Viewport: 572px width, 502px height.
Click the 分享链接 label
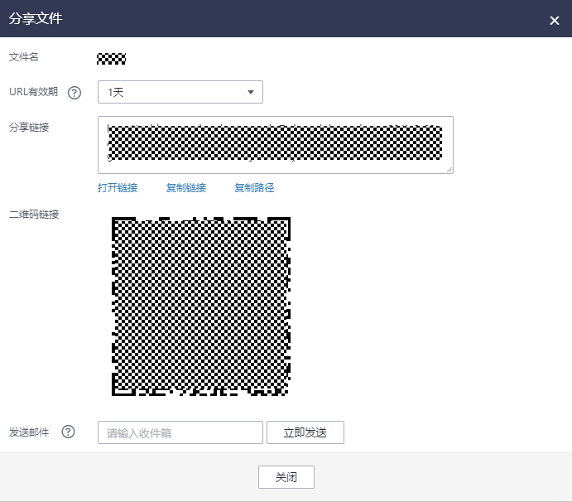[29, 128]
